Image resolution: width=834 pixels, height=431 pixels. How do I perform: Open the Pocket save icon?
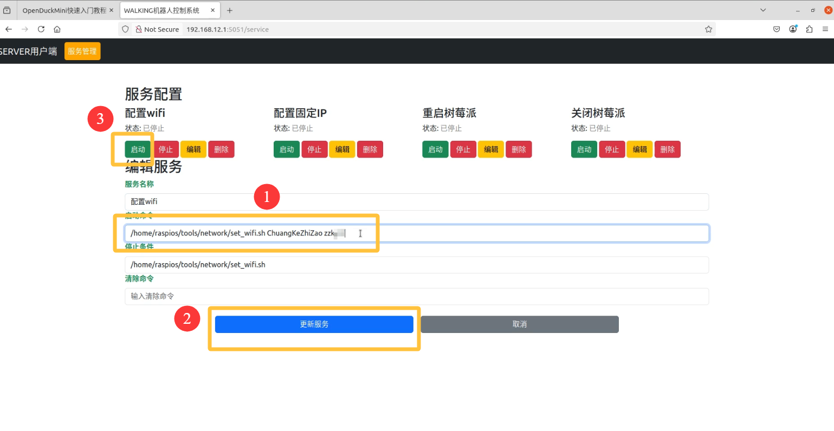click(777, 29)
